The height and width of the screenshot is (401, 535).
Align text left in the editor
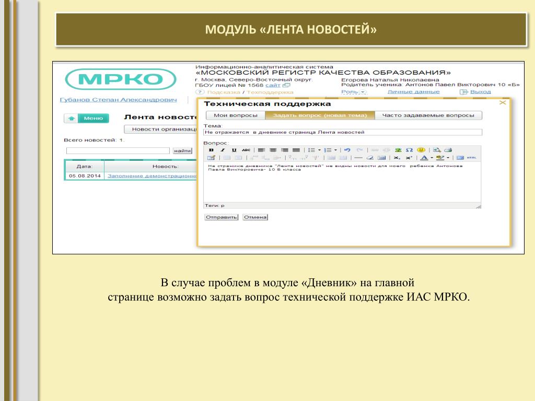[x=261, y=150]
